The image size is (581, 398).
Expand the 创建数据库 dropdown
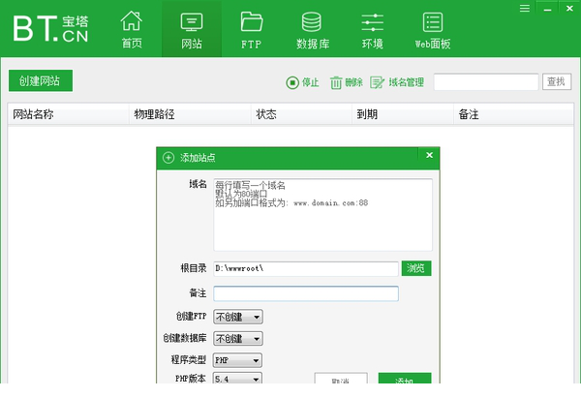[238, 338]
